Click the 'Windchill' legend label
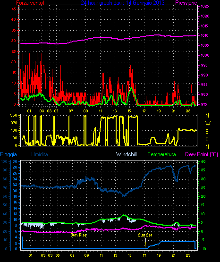220x262 pixels. click(x=127, y=154)
